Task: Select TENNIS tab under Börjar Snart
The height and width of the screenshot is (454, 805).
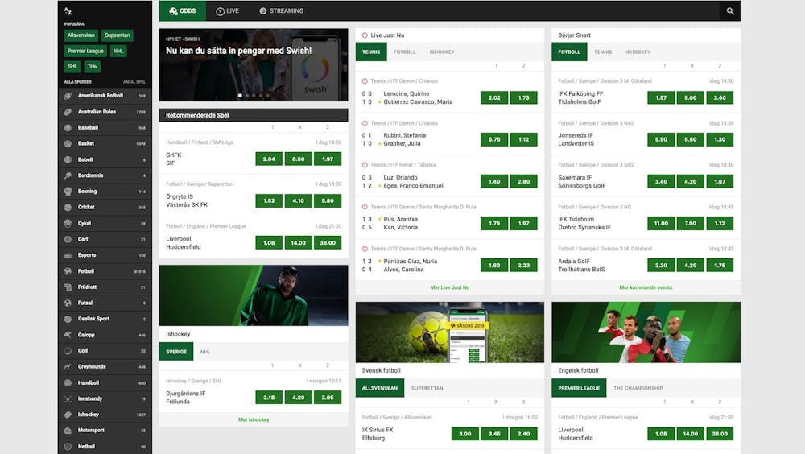Action: pos(603,52)
